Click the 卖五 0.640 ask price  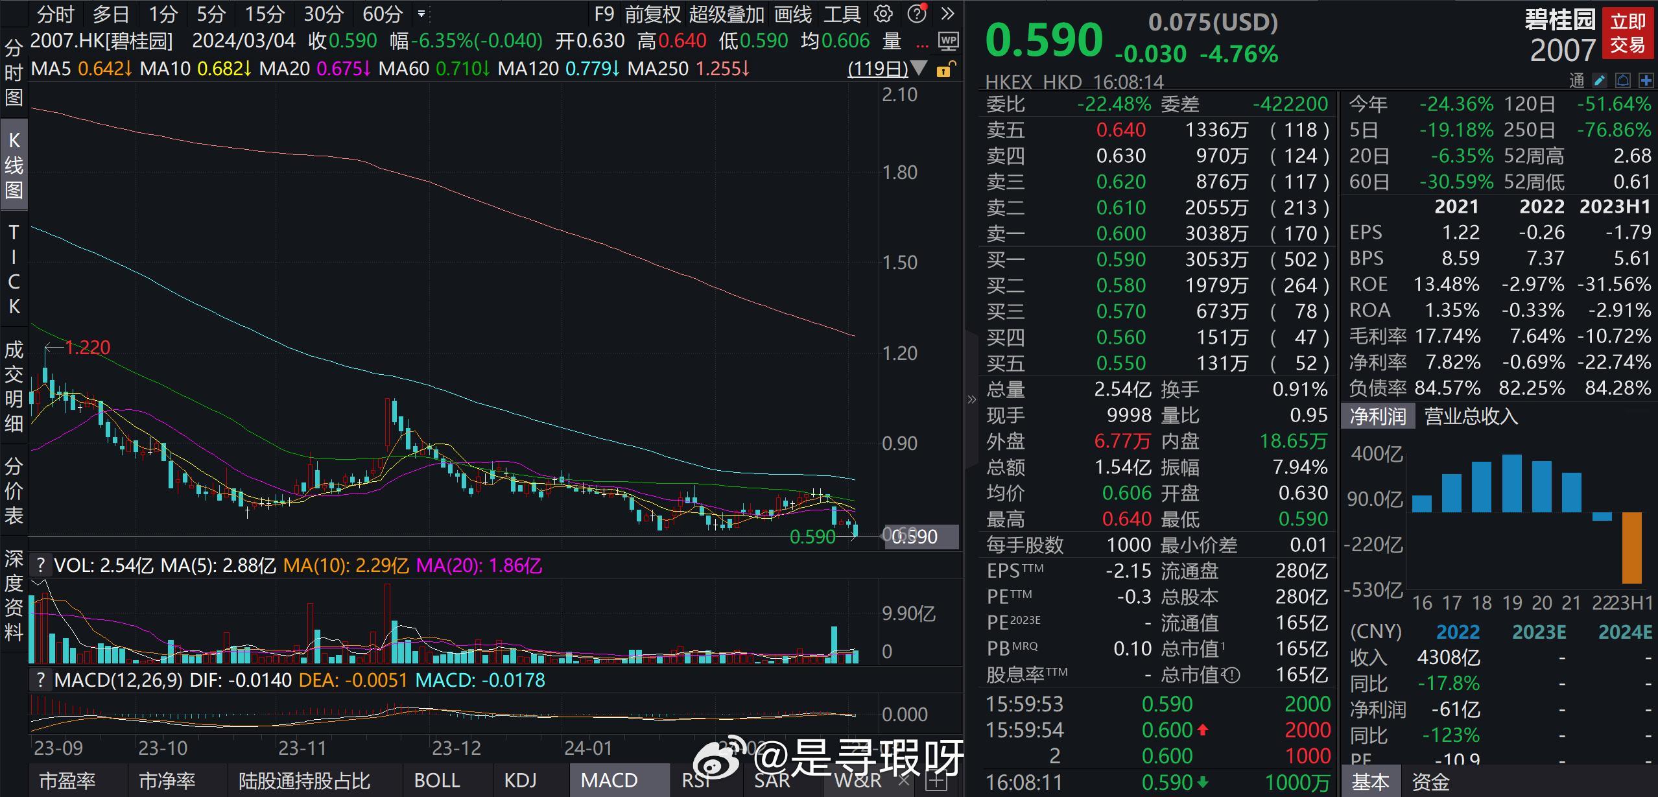pyautogui.click(x=1121, y=130)
